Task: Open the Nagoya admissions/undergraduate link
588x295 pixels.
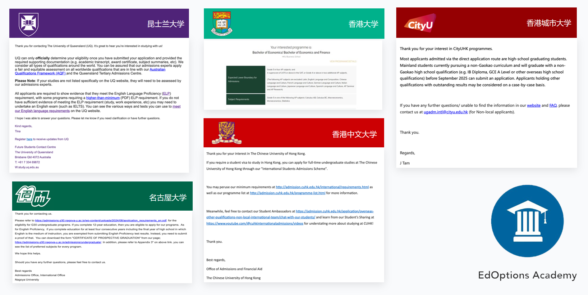Action: click(x=58, y=242)
